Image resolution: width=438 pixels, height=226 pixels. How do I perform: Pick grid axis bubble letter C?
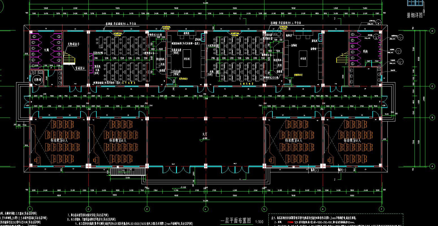pos(432,86)
